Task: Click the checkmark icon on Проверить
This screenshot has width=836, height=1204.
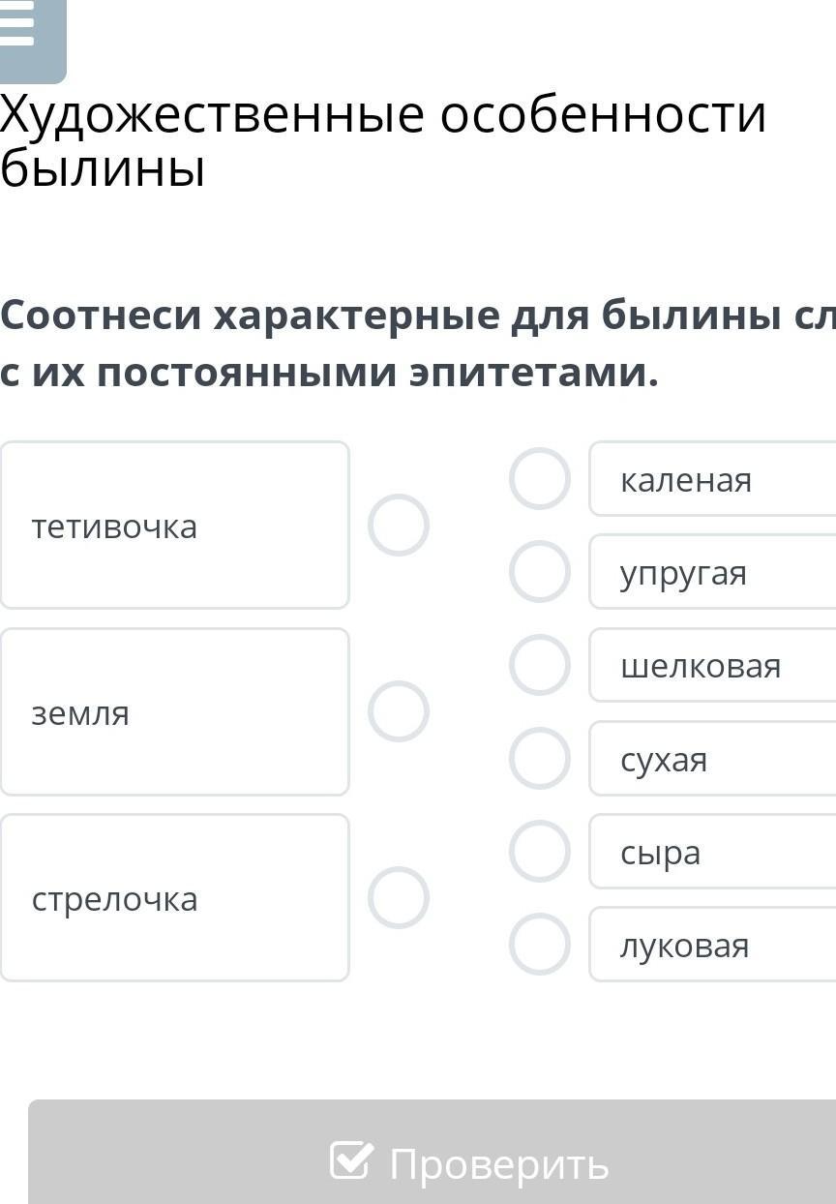Action: pos(351,1159)
